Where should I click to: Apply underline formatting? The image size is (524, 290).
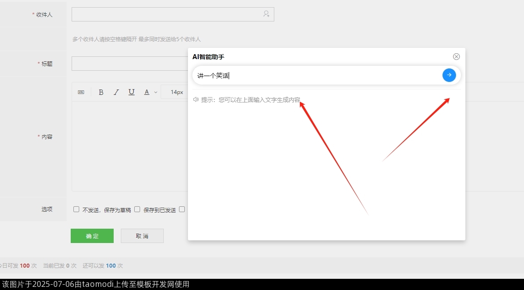pos(132,92)
